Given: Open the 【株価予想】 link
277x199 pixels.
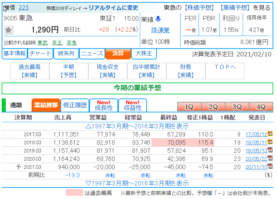Looking at the screenshot, I should click(x=200, y=7).
